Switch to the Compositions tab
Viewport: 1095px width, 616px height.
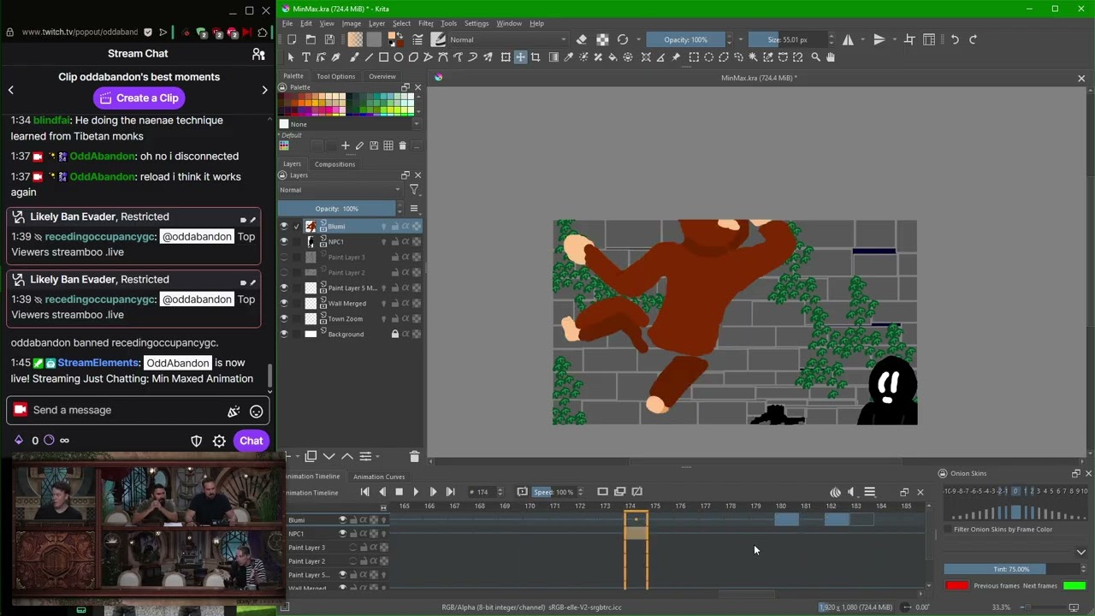coord(334,164)
